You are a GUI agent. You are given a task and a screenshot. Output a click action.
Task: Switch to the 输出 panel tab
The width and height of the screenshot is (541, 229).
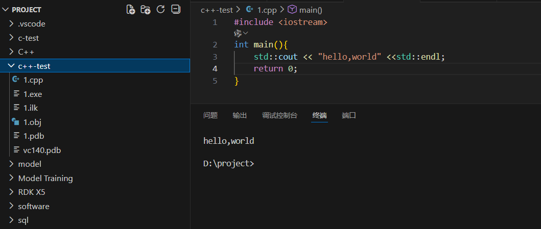point(240,115)
